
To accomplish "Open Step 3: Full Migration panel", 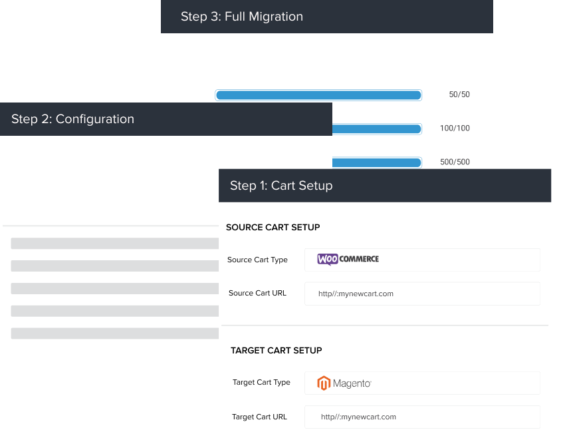I will [241, 16].
